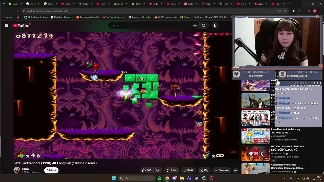Open the YouTube guide hamburger menu
324x182 pixels.
(7, 25)
